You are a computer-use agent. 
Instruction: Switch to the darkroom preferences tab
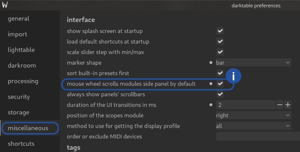(x=22, y=66)
